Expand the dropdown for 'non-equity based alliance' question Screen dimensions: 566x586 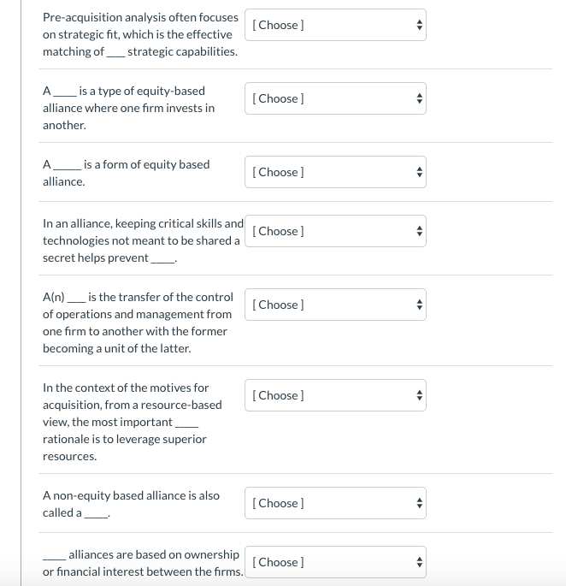pyautogui.click(x=335, y=503)
